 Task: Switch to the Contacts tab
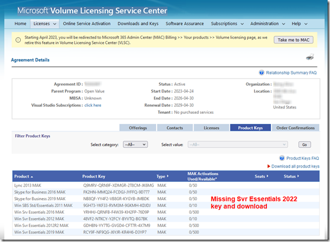(x=175, y=128)
